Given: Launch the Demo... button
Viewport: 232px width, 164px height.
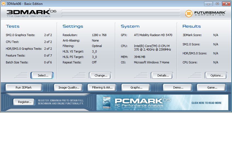Looking at the screenshot, I should (178, 87).
